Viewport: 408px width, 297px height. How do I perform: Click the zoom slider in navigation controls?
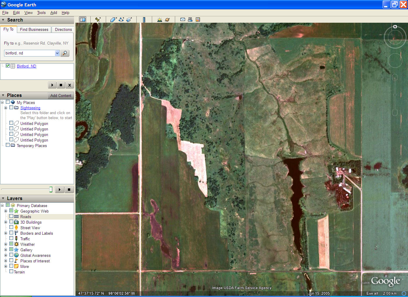point(395,95)
